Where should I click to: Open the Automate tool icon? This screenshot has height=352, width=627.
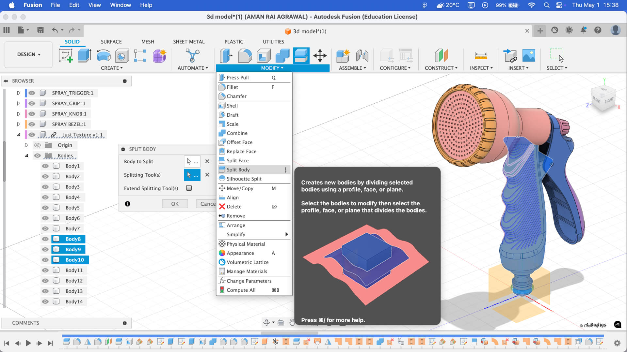pyautogui.click(x=192, y=55)
